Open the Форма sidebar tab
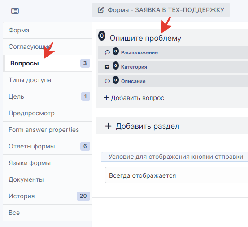 click(48, 30)
